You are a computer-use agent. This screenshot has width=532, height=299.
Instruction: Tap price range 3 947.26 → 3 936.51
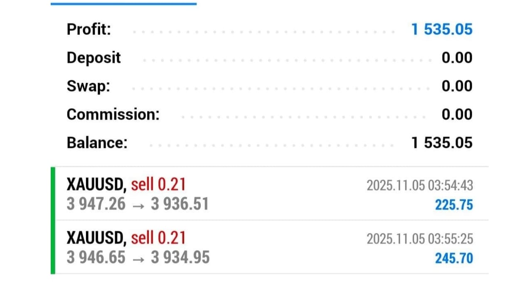[x=138, y=204]
